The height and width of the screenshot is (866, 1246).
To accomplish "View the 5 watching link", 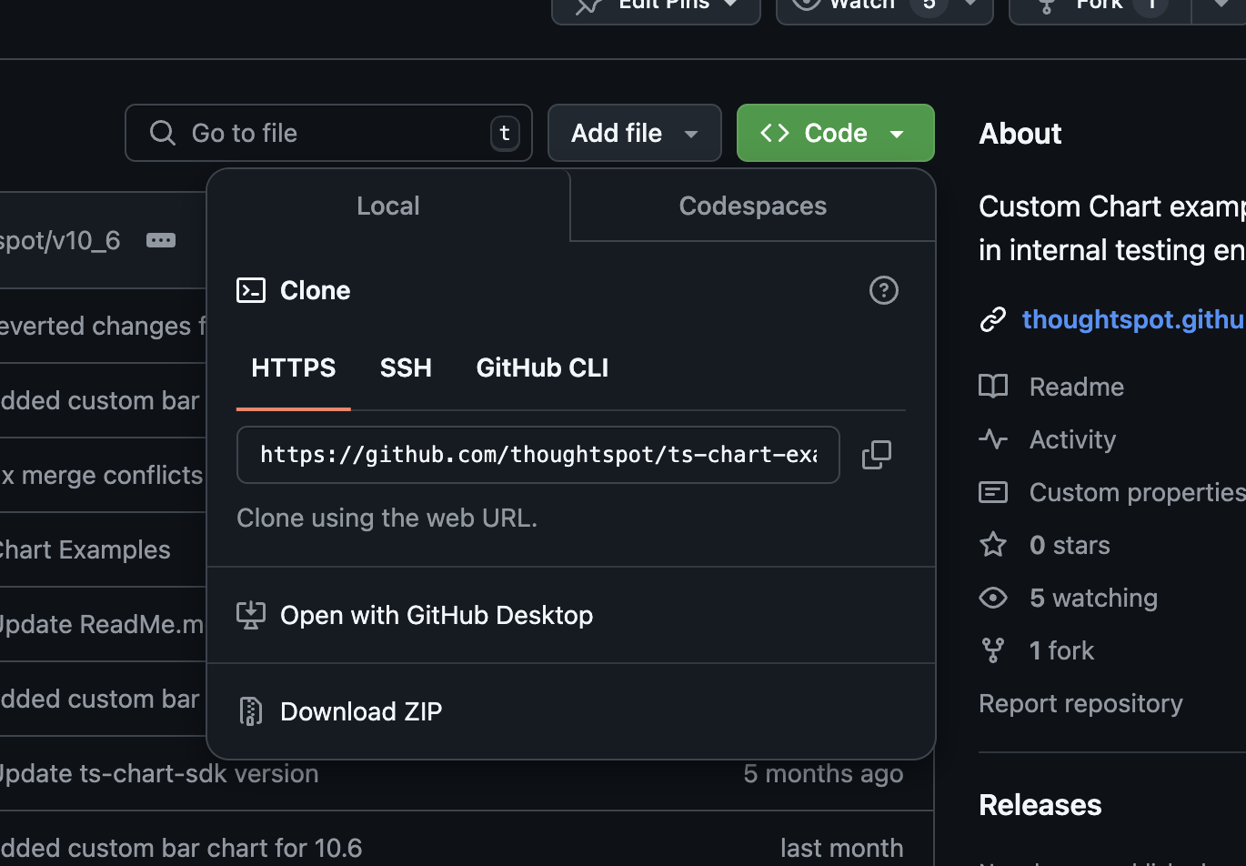I will pyautogui.click(x=1093, y=598).
